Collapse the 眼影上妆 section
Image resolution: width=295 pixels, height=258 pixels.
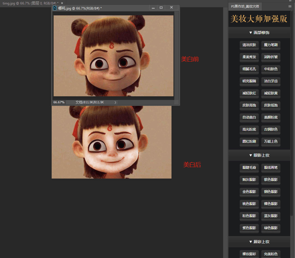[x=259, y=155]
